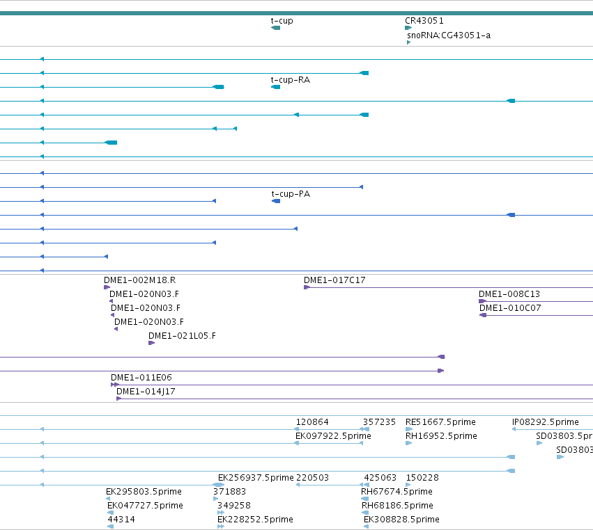Select the DME1-014J17 label

146,392
